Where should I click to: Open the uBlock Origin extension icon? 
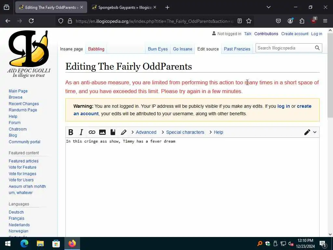pyautogui.click(x=314, y=21)
